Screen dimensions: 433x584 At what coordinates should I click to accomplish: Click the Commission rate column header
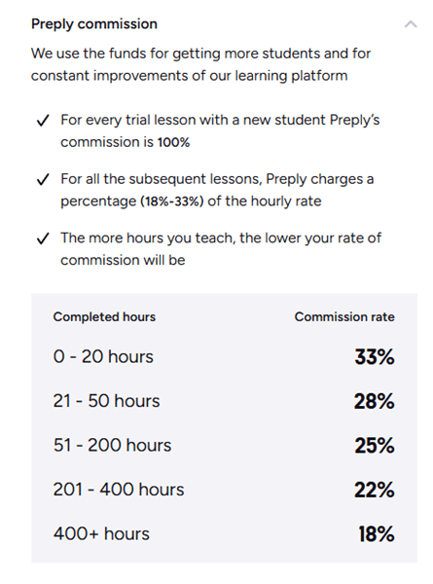coord(344,317)
